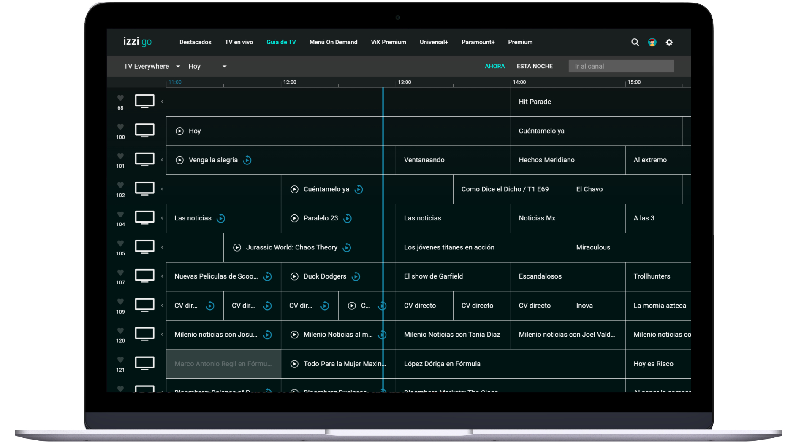Play Paralelo 23 program
The image size is (793, 445).
tap(294, 218)
